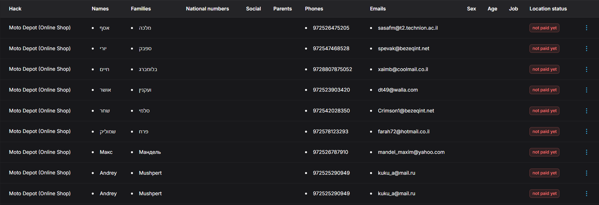Click the vertical dots icon in the fifth row
The image size is (599, 205).
pyautogui.click(x=586, y=111)
